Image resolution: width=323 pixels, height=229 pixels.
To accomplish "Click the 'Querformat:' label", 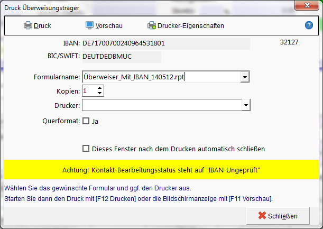I will [61, 121].
